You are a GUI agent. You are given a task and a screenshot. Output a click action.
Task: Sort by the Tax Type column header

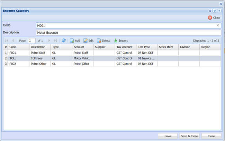click(146, 47)
